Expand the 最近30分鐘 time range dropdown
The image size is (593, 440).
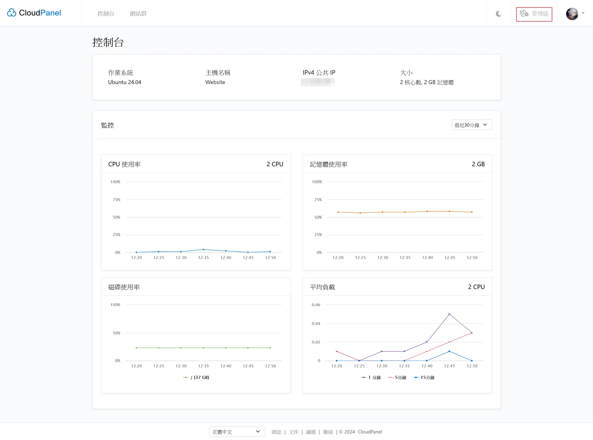coord(472,125)
